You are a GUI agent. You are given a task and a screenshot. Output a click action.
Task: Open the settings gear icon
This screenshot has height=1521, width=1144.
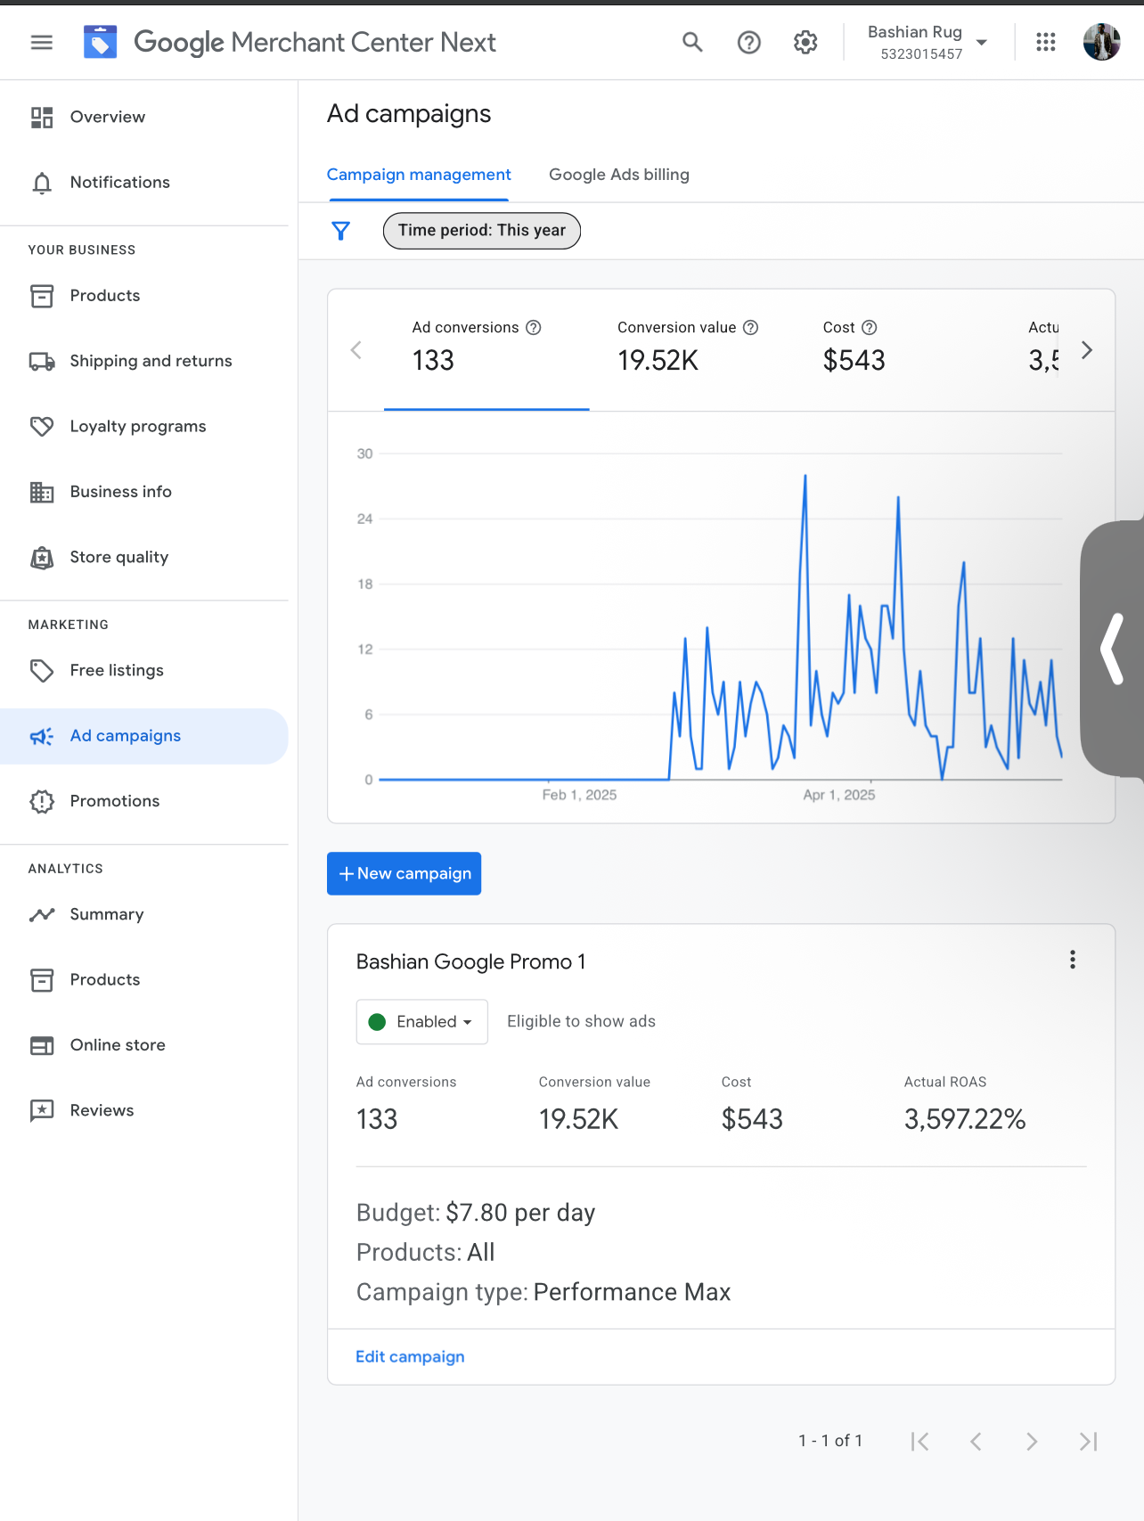[805, 42]
